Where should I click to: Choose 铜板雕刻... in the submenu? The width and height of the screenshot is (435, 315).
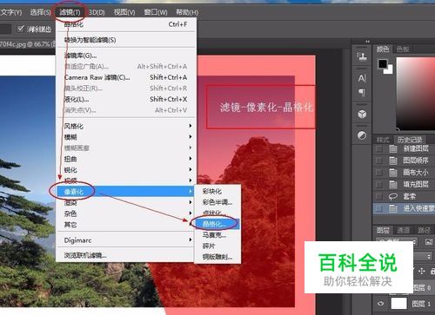[x=217, y=257]
